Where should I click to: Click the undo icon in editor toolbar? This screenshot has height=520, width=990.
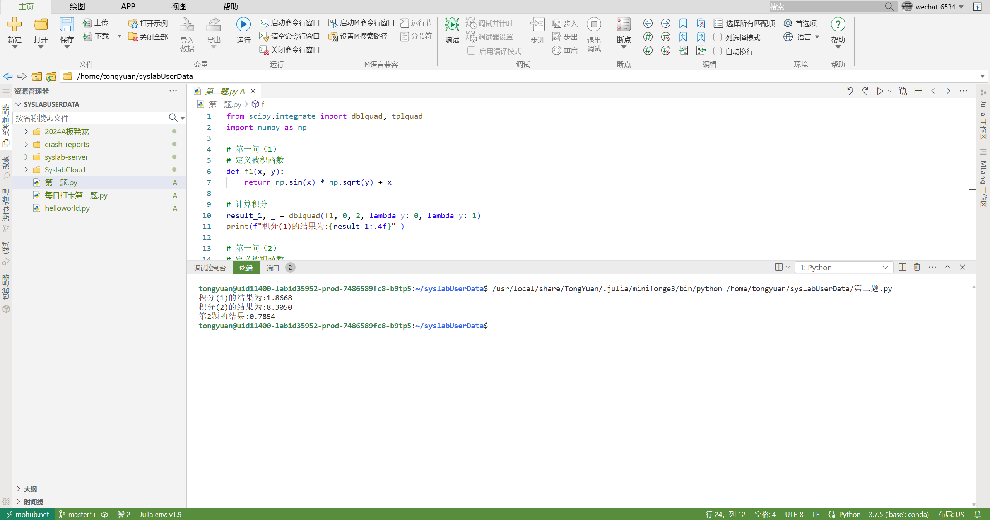tap(850, 91)
